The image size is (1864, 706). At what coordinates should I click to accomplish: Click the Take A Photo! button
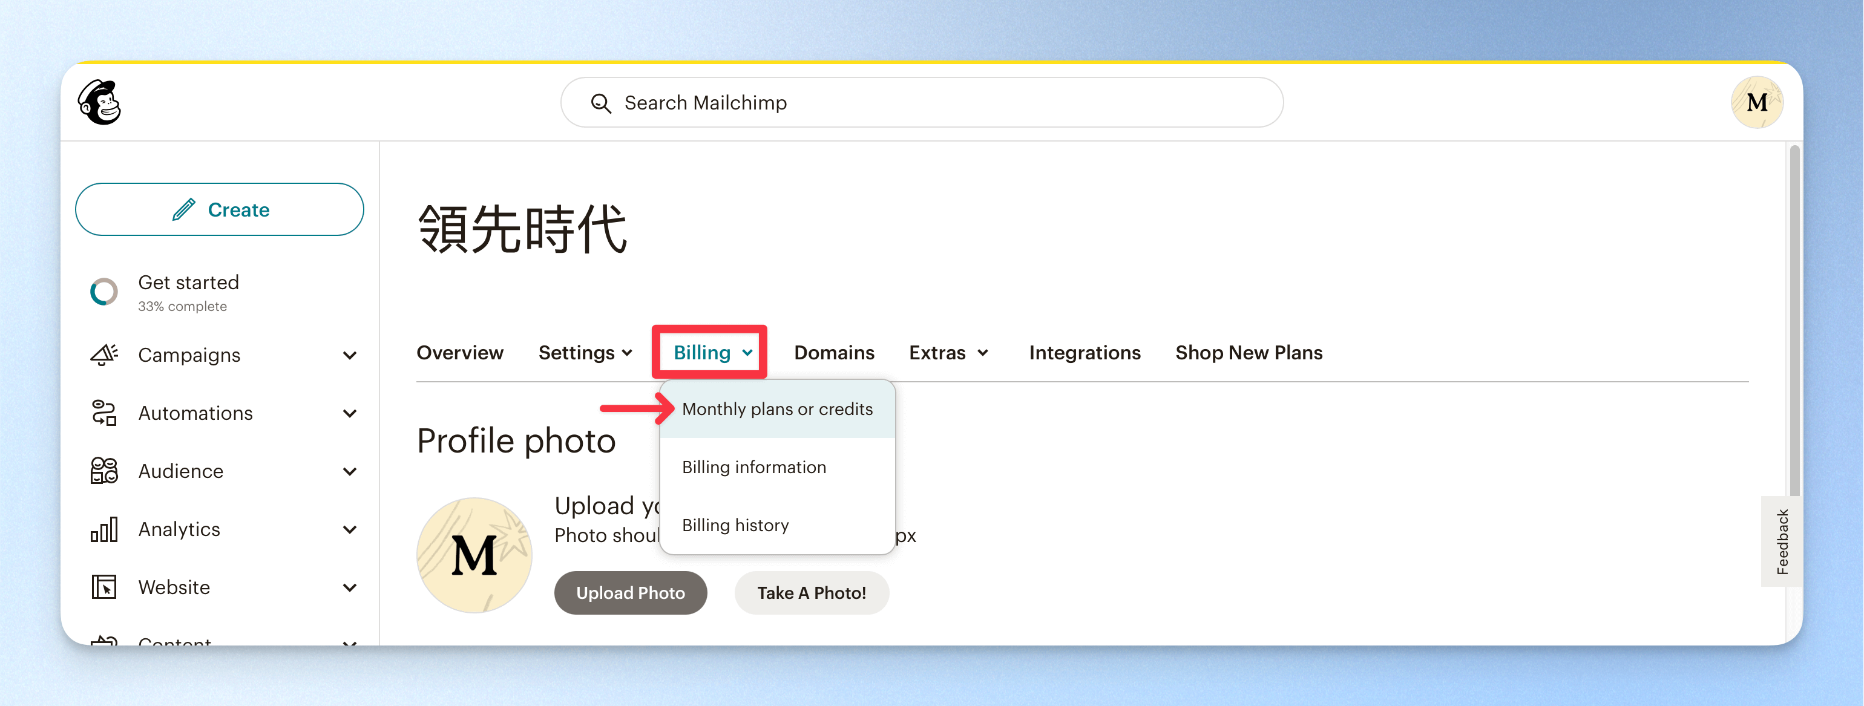point(811,592)
